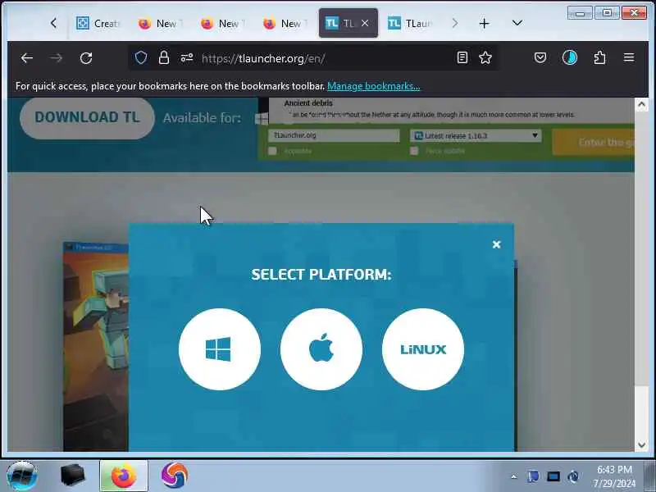Open the Firefox account profile icon

point(570,57)
